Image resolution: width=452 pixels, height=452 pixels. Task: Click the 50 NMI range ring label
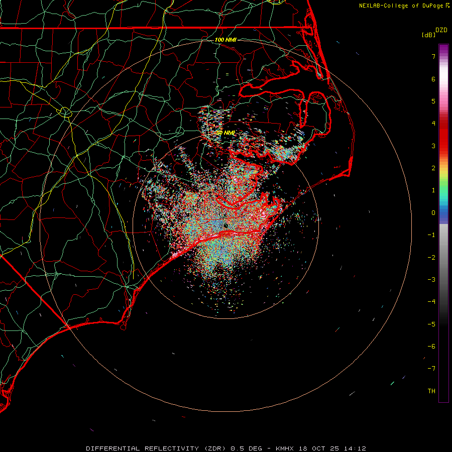225,133
